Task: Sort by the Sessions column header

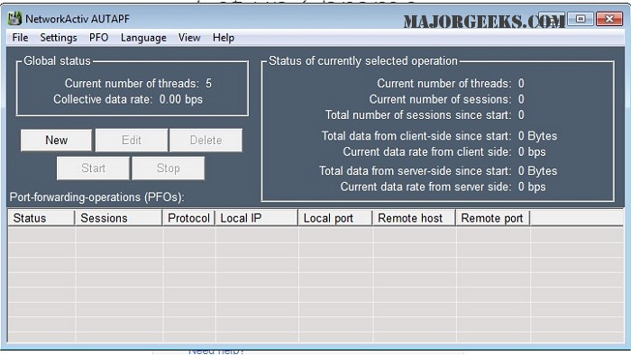Action: 119,218
